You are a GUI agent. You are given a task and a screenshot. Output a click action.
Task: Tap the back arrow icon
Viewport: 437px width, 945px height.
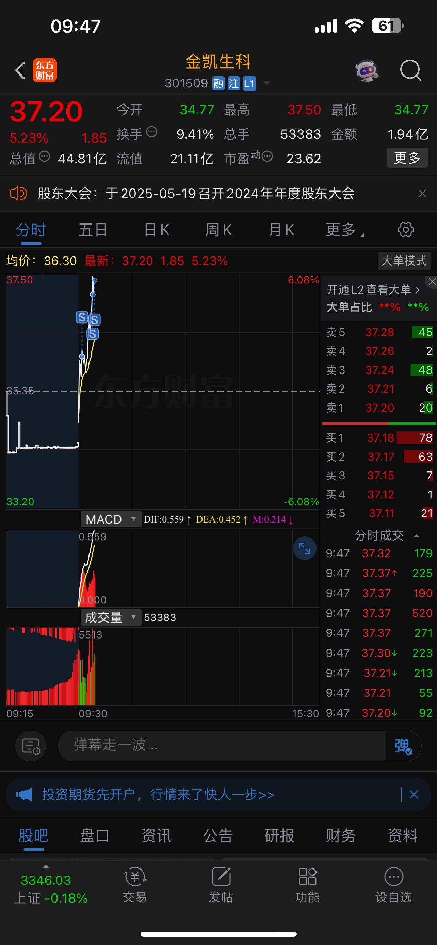click(x=20, y=70)
